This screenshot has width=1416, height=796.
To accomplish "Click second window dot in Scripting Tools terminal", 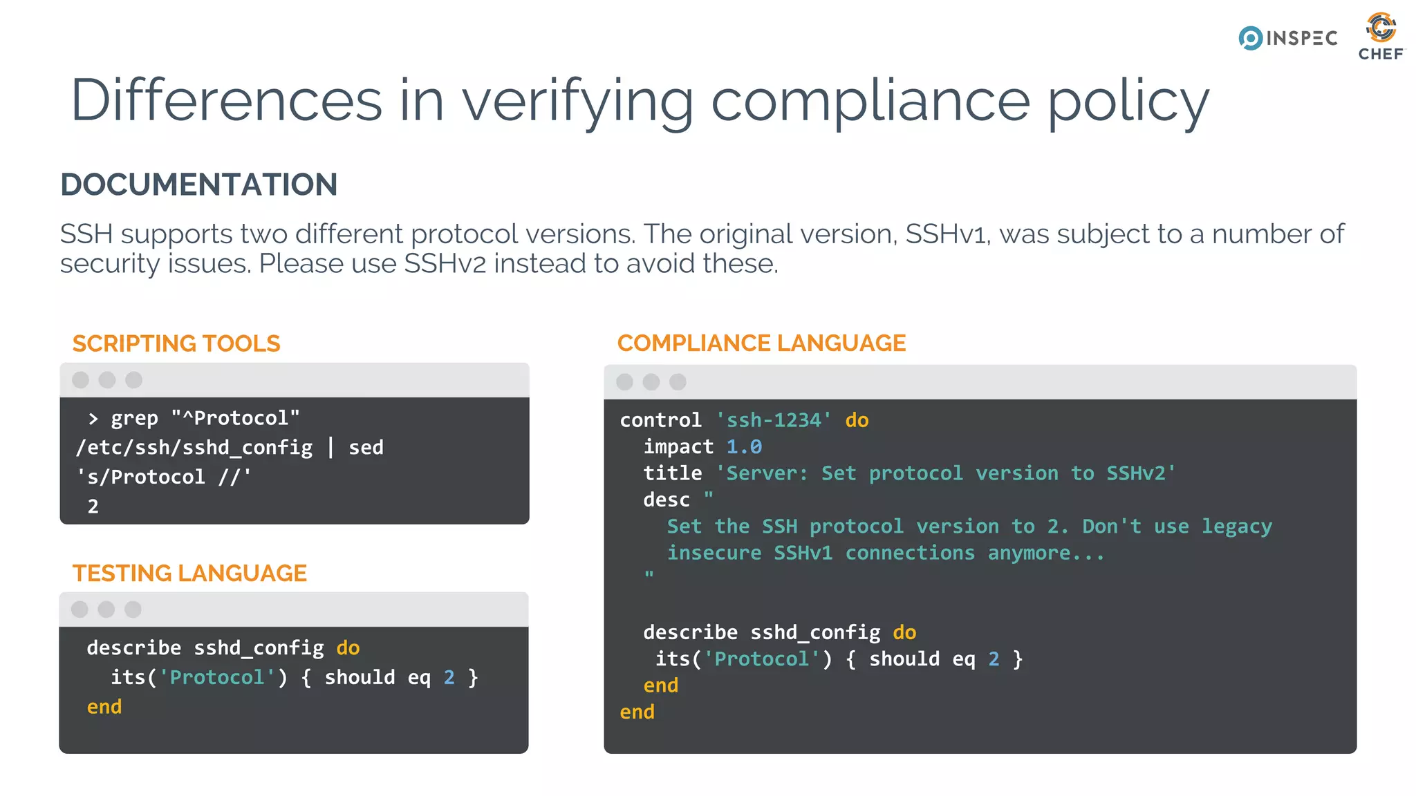I will tap(107, 380).
